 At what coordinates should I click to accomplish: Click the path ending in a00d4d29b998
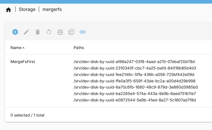(x=134, y=81)
